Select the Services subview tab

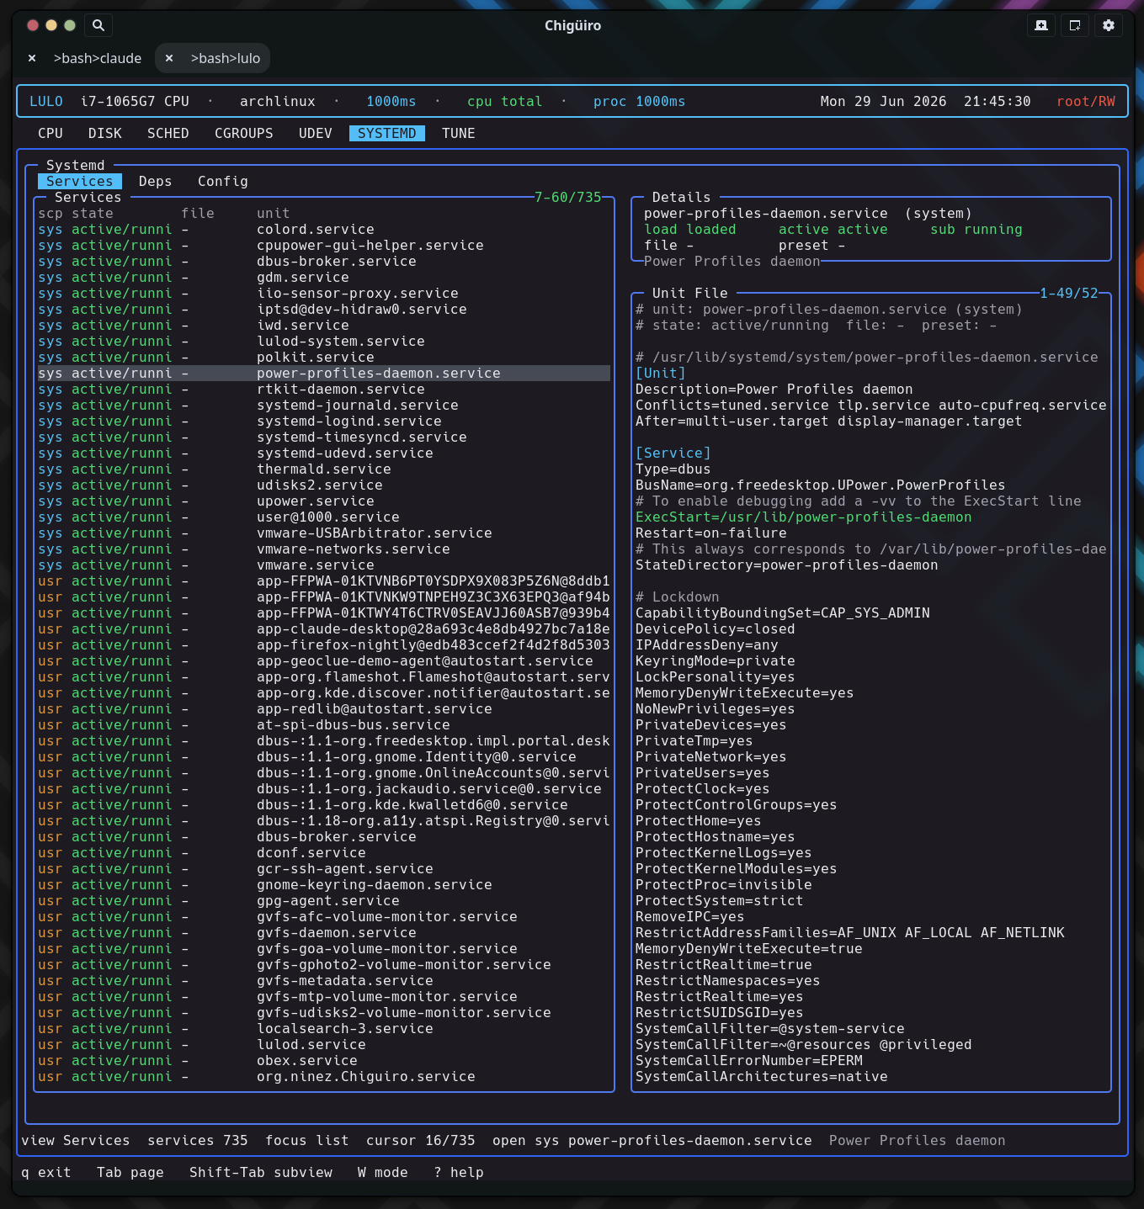point(80,181)
